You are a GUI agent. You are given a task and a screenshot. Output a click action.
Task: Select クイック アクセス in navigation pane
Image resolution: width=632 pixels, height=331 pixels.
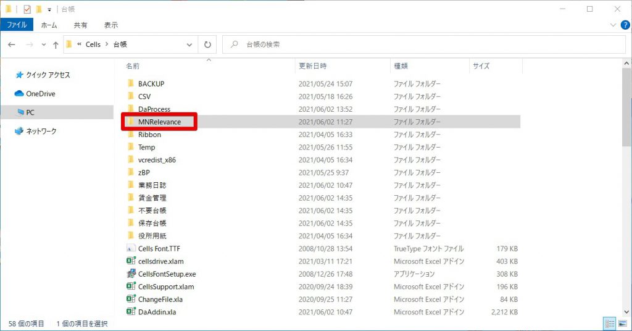48,75
